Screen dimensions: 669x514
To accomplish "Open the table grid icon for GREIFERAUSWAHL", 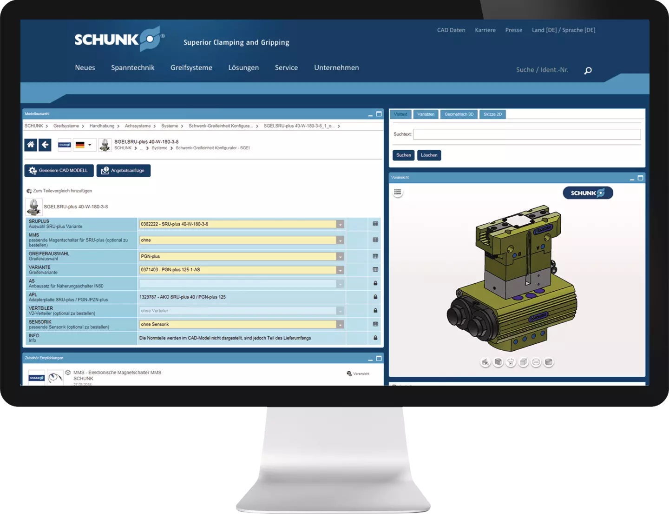I will tap(374, 256).
